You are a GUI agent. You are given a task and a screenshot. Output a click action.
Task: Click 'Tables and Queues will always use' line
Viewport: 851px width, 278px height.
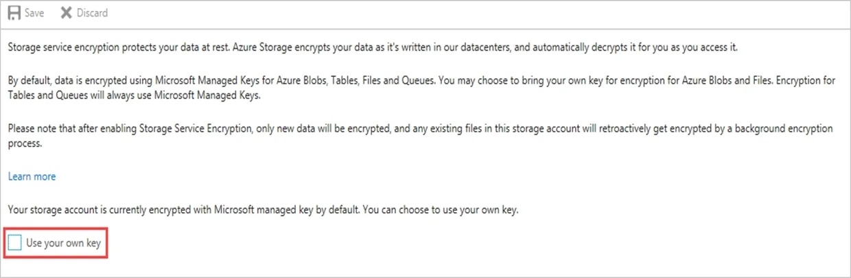pos(134,96)
